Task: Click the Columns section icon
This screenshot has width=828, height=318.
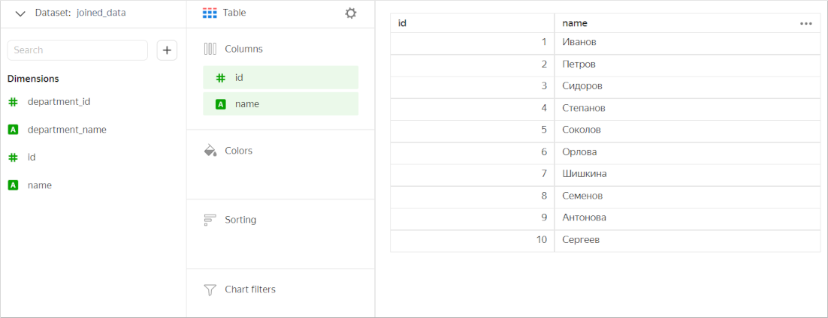Action: point(210,49)
